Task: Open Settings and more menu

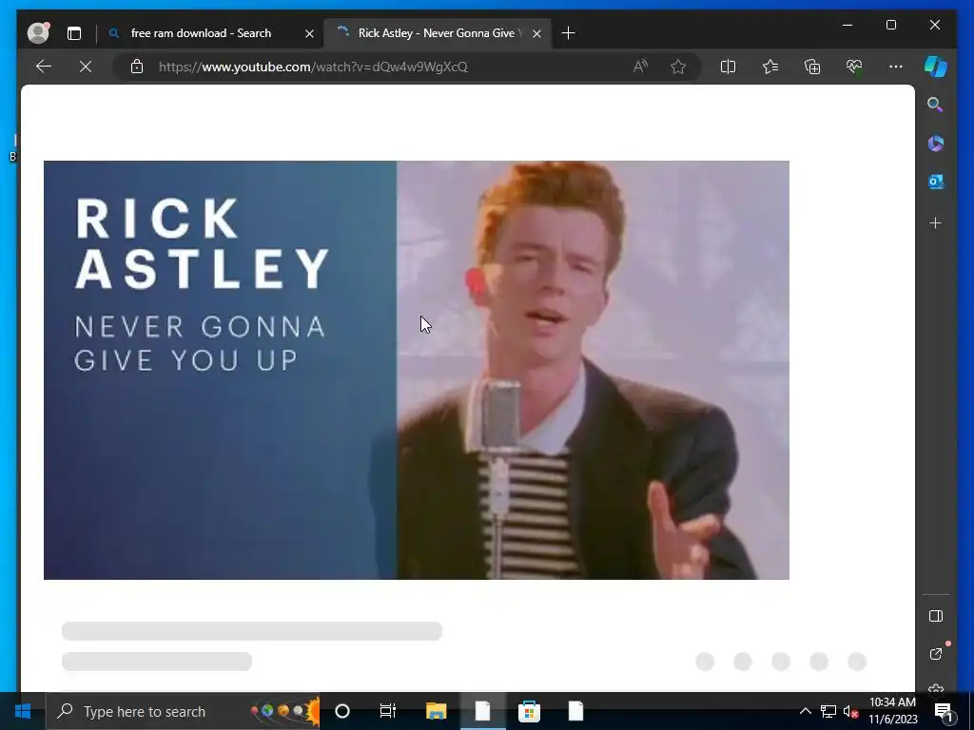Action: (896, 67)
